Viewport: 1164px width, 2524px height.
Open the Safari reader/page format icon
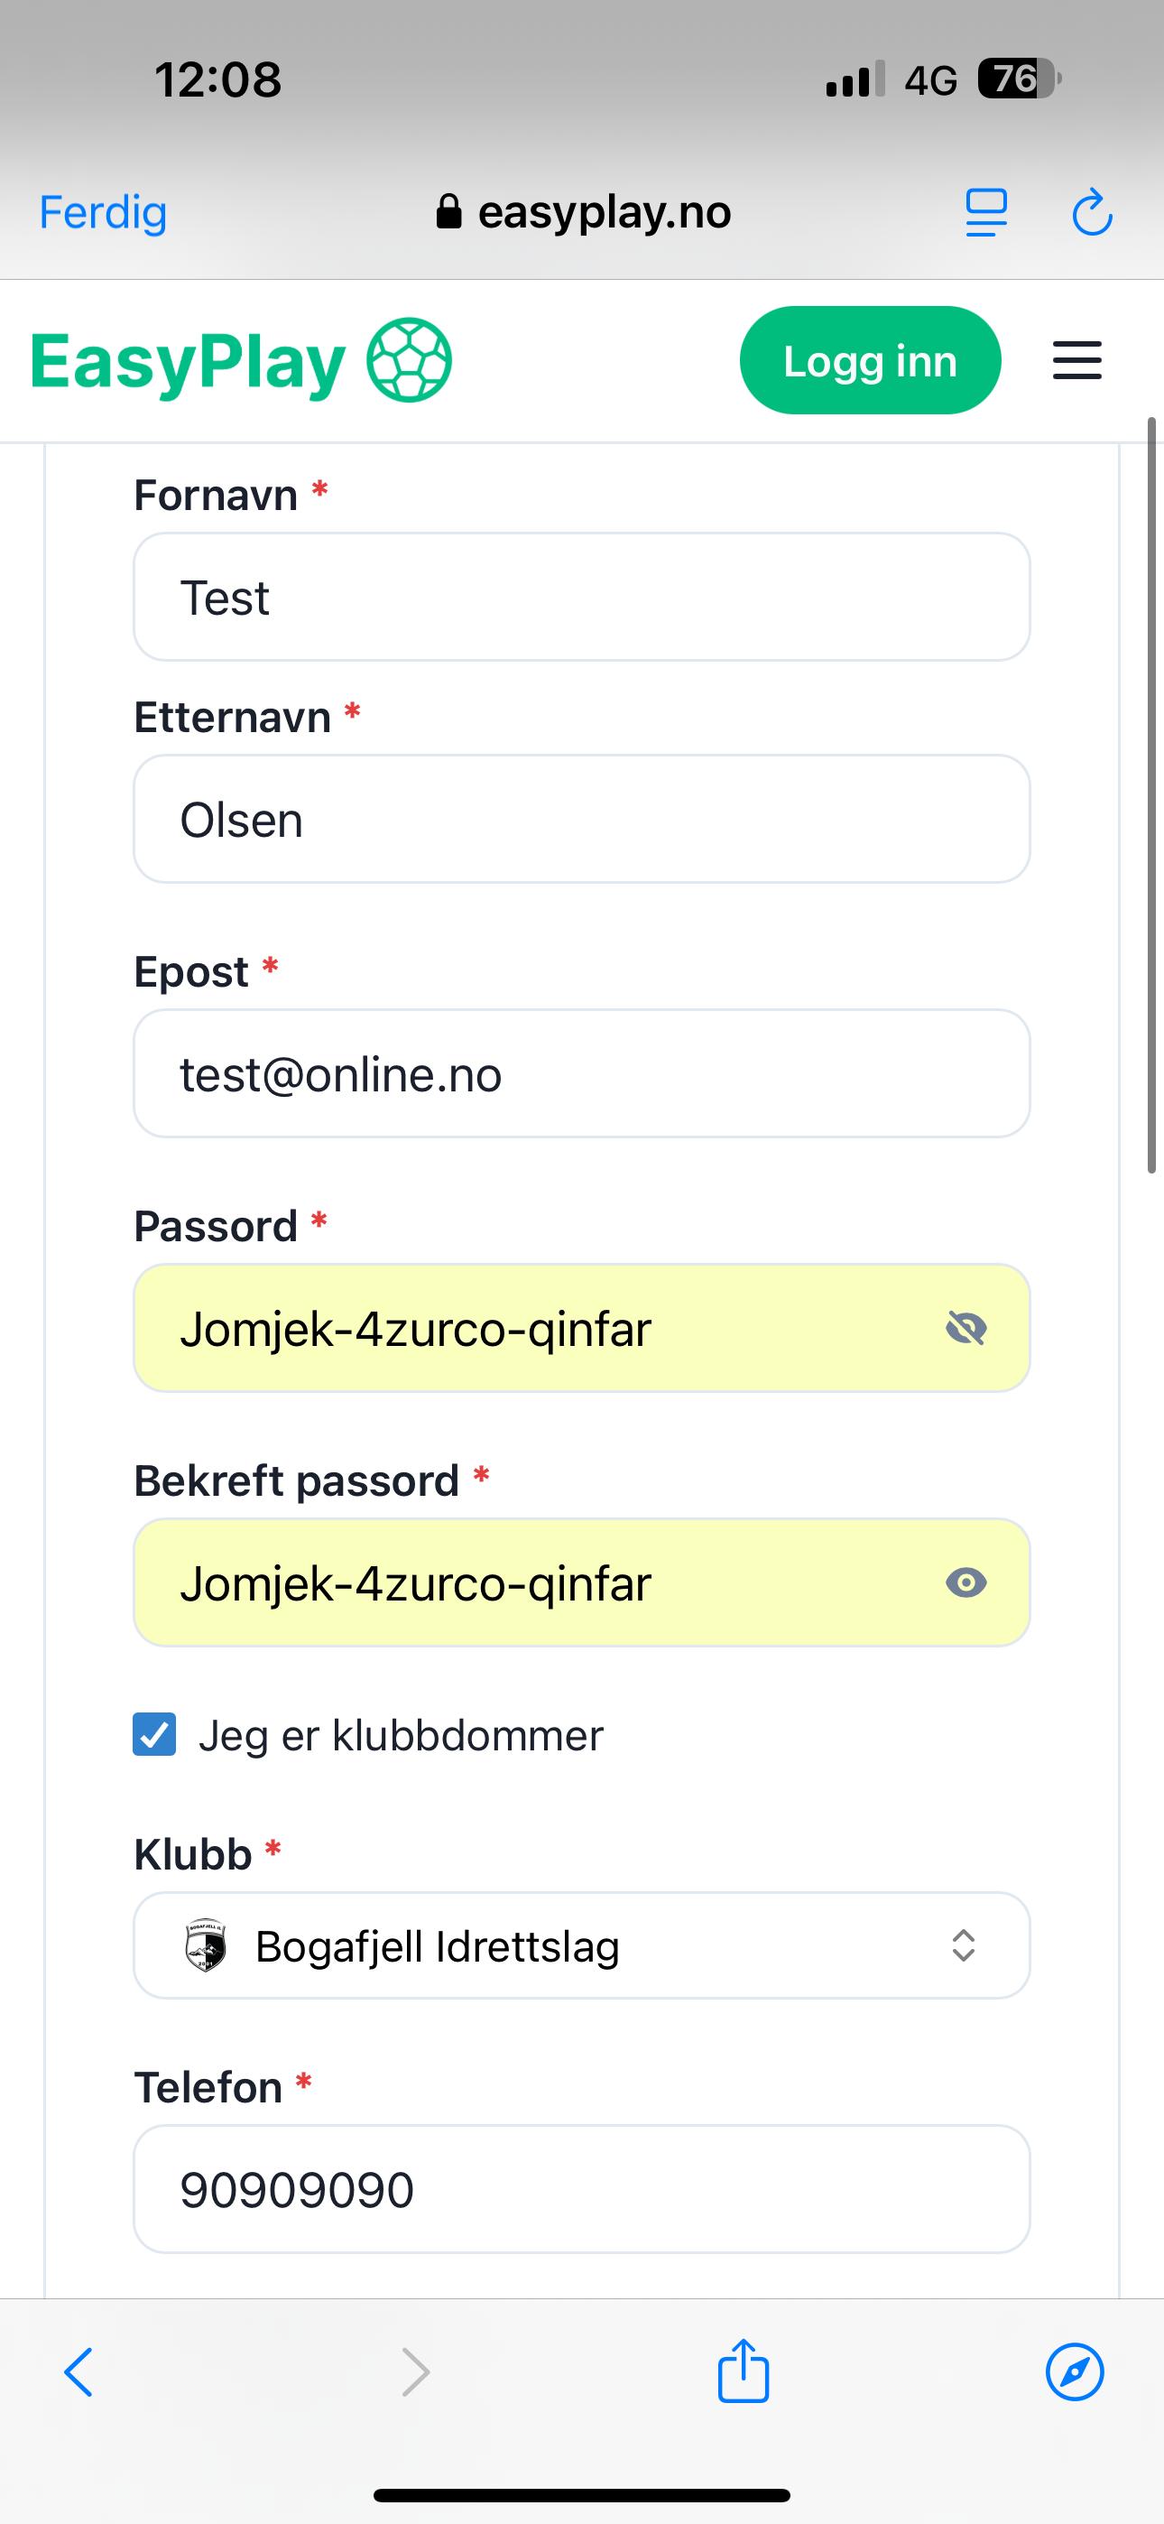coord(985,213)
